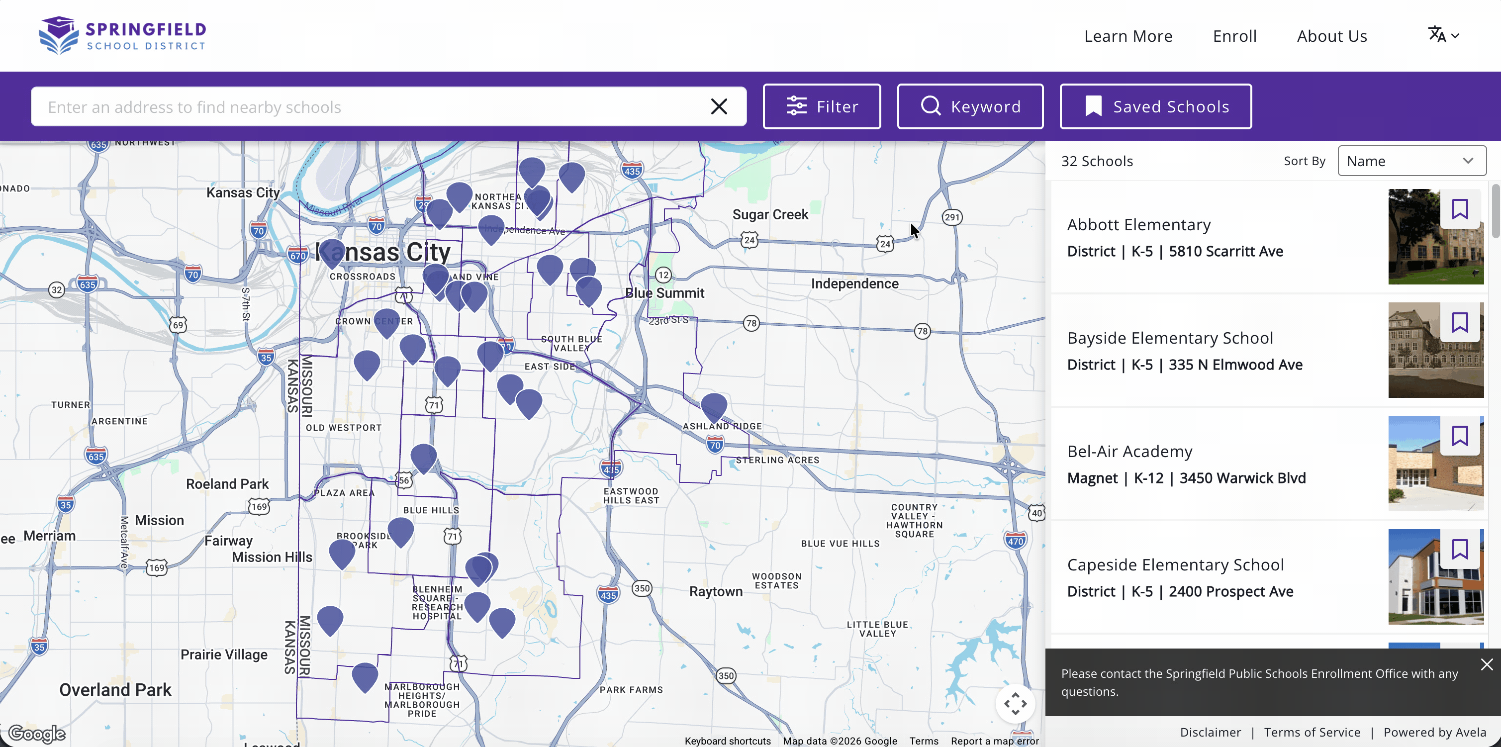Bookmark Bayside Elementary School

pos(1460,322)
